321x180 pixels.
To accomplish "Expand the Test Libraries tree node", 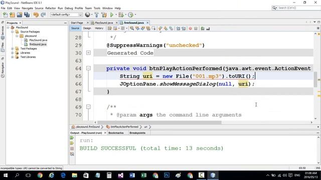I will (13, 57).
